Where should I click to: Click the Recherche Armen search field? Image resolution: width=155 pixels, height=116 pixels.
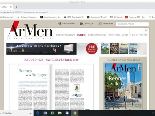point(133,24)
